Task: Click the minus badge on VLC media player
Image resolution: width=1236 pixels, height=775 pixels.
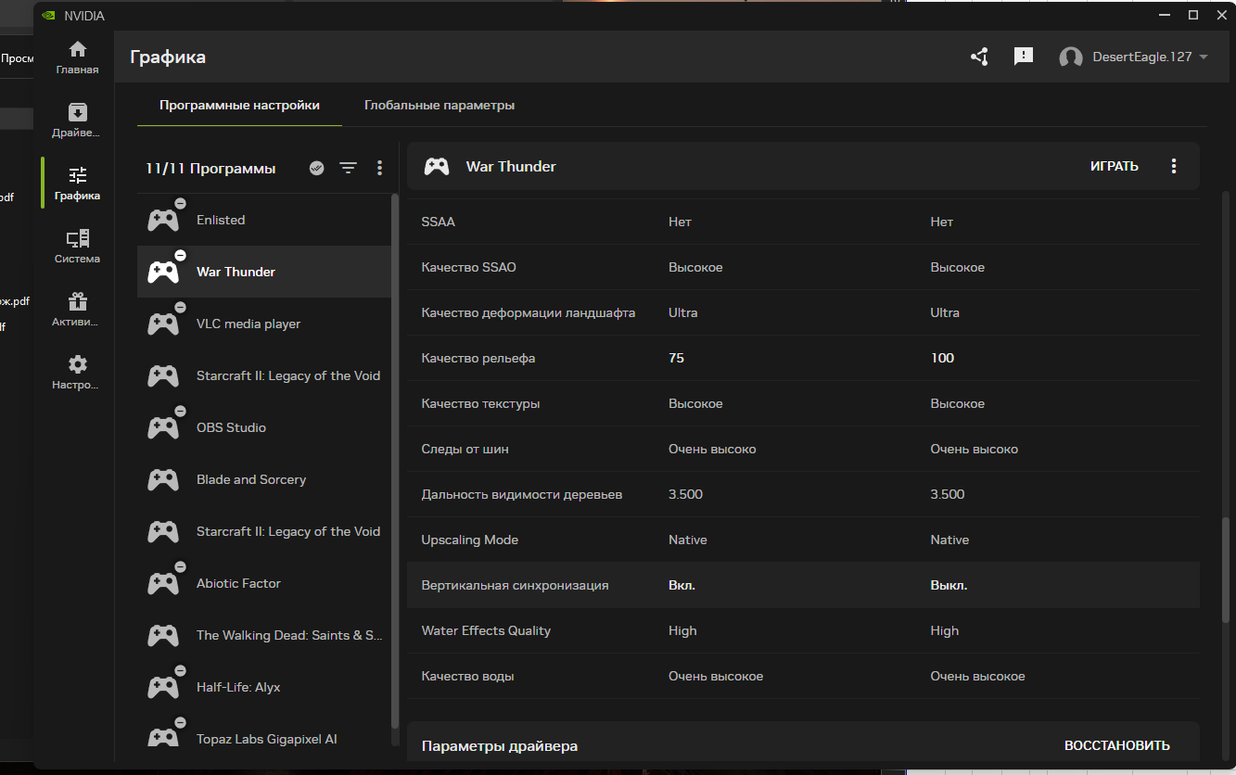Action: pos(180,308)
